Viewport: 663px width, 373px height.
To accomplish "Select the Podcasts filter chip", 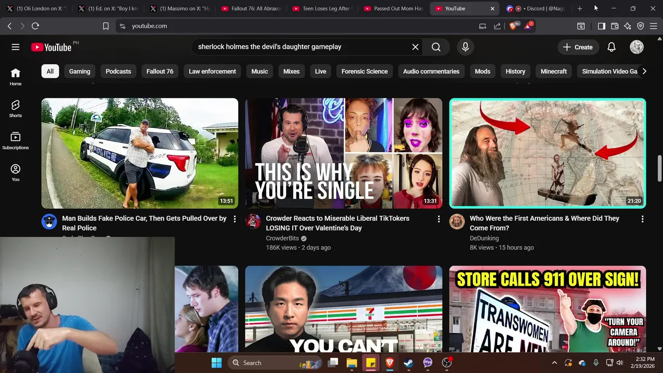I will 118,71.
